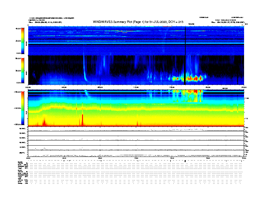Click the WIND/WAVES Summary Plot title
Image resolution: width=263 pixels, height=203 pixels.
138,22
